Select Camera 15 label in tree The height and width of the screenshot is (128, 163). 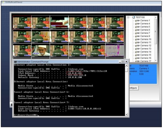tap(146, 55)
